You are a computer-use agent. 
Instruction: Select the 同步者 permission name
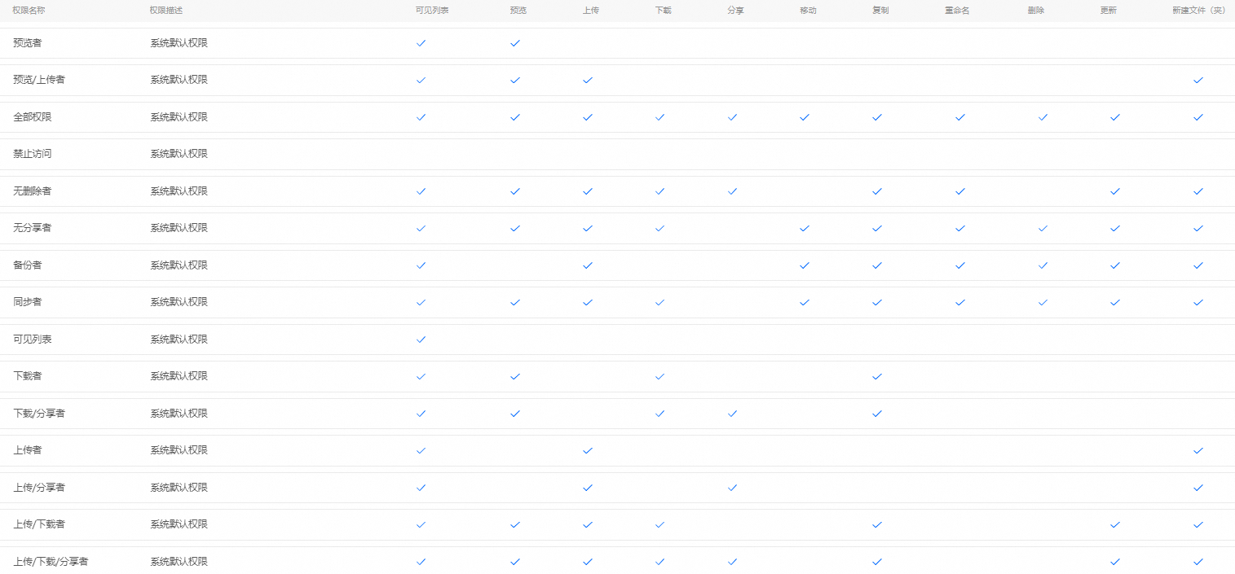28,302
